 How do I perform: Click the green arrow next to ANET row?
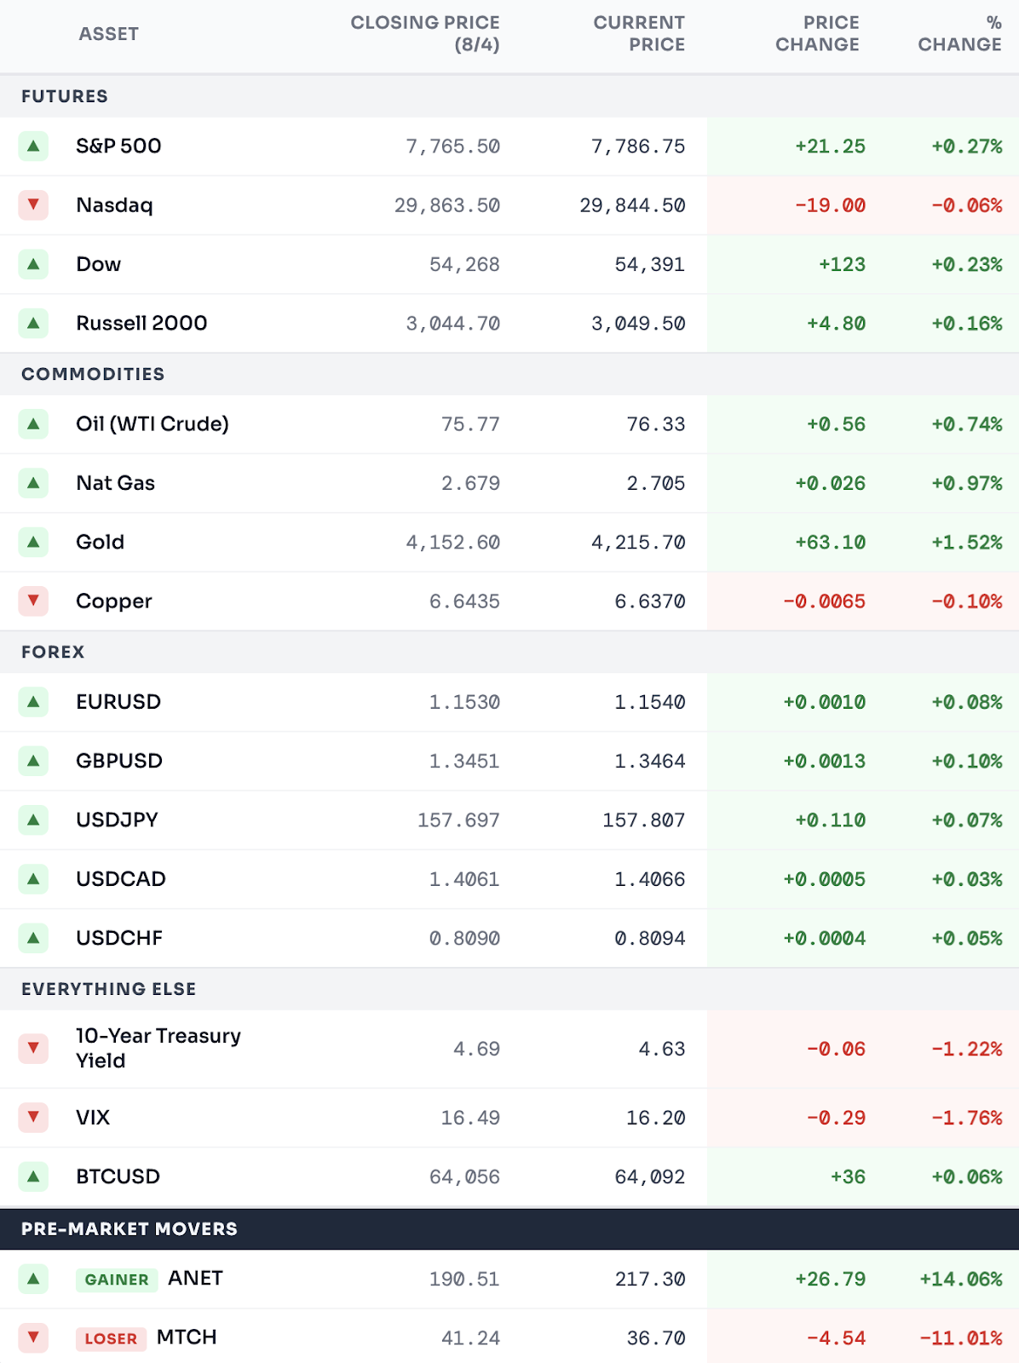pyautogui.click(x=33, y=1279)
